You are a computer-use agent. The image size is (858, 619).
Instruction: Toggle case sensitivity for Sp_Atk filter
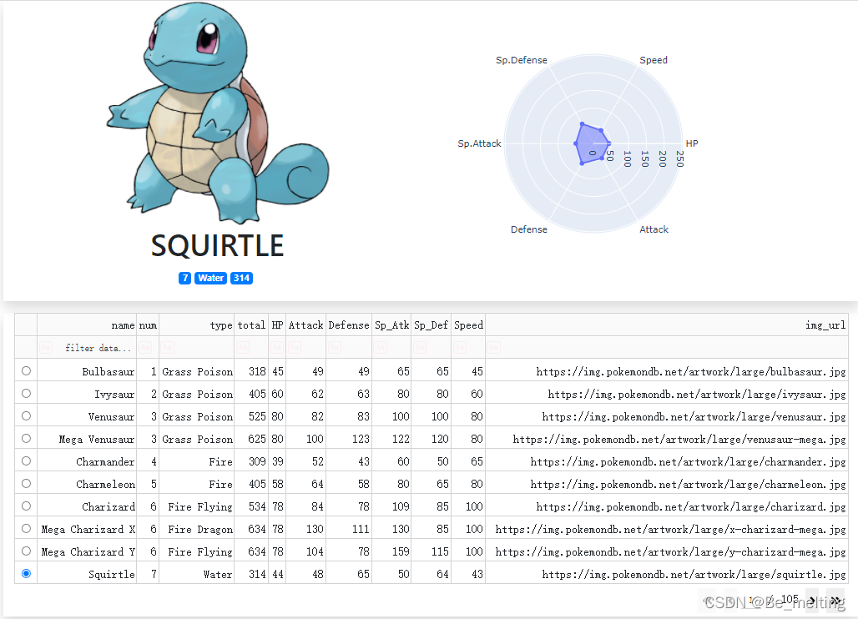click(381, 347)
